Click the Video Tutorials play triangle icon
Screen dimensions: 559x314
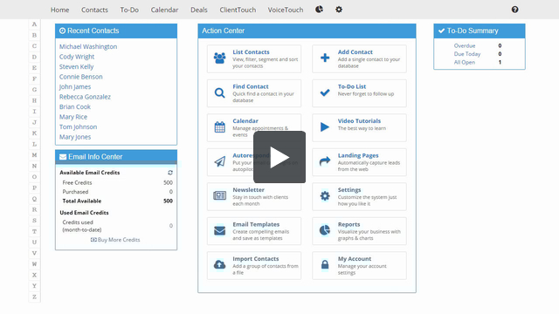pos(324,126)
